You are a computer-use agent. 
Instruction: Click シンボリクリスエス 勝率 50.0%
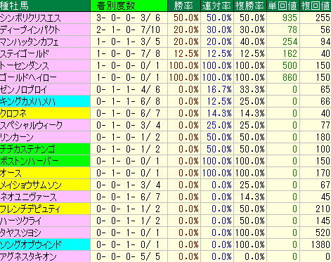186,18
